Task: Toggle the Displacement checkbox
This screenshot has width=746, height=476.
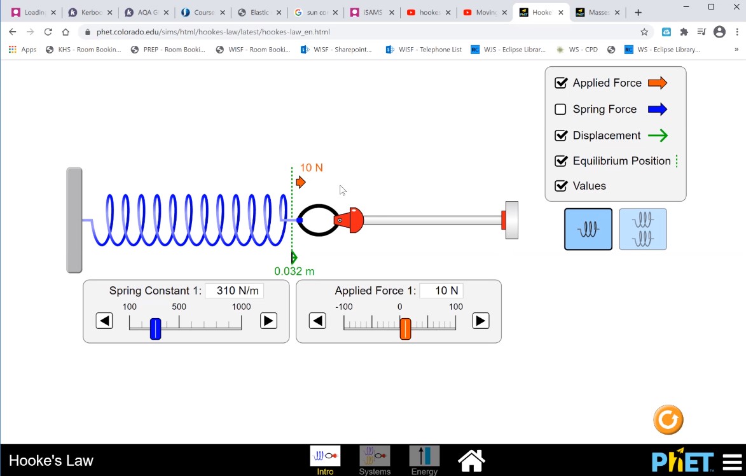Action: click(x=561, y=136)
